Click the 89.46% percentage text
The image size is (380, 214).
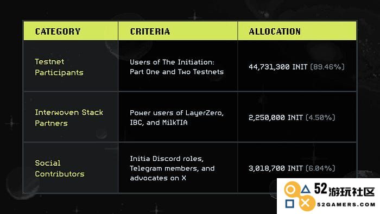pos(327,67)
